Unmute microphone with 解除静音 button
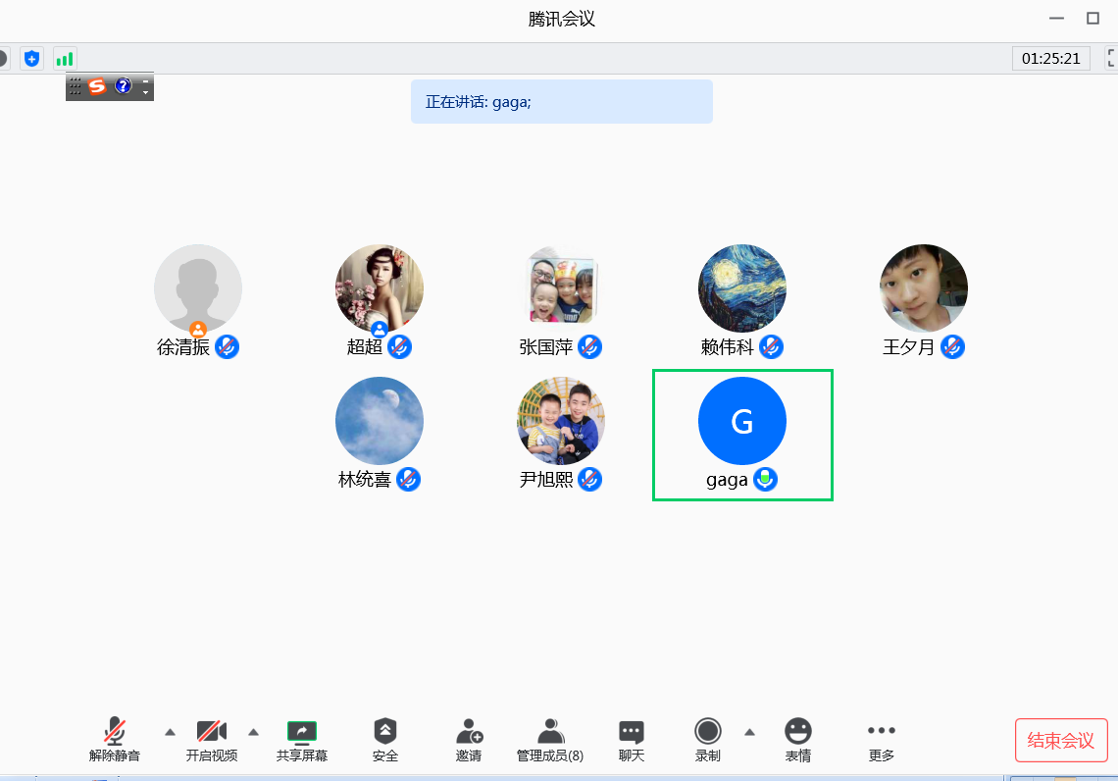Image resolution: width=1118 pixels, height=781 pixels. [115, 732]
